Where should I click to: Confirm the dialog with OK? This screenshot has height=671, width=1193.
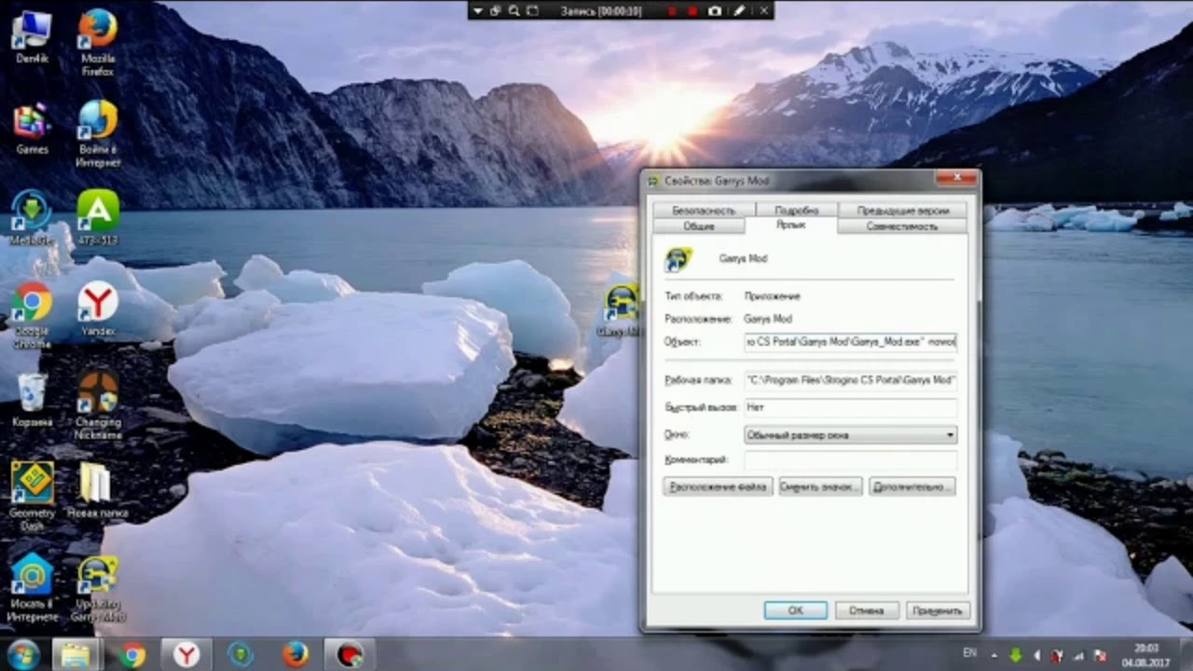[795, 610]
